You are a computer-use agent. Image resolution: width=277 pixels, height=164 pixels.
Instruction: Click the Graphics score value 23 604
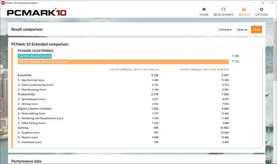225,133
